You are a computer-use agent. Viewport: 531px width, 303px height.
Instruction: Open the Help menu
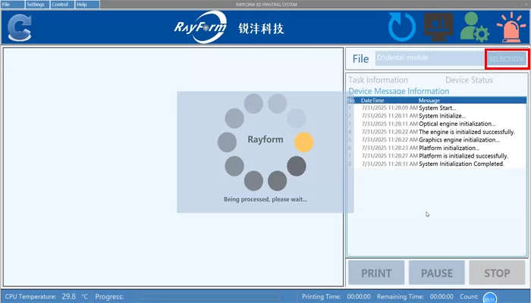click(82, 5)
